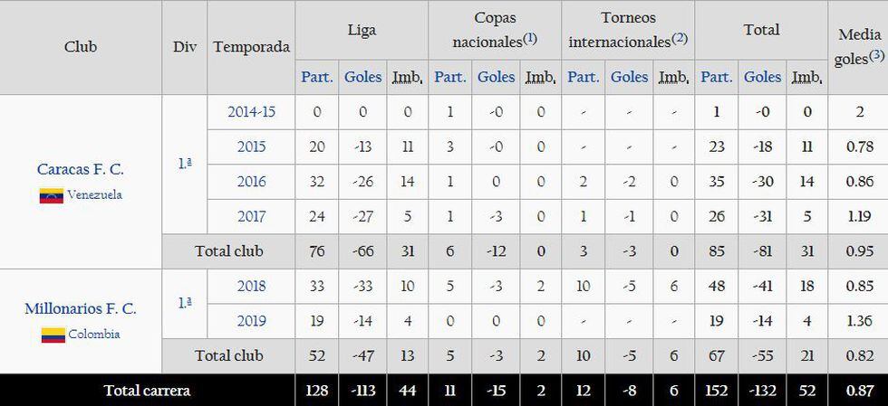
Task: Open the 2014-15 season link
Action: pos(251,112)
